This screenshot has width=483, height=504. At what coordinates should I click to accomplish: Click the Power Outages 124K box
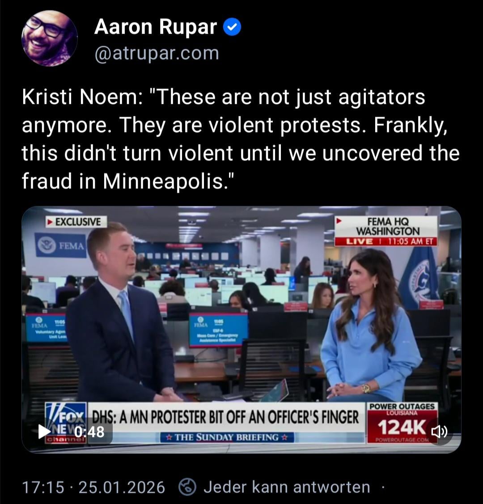click(x=402, y=423)
